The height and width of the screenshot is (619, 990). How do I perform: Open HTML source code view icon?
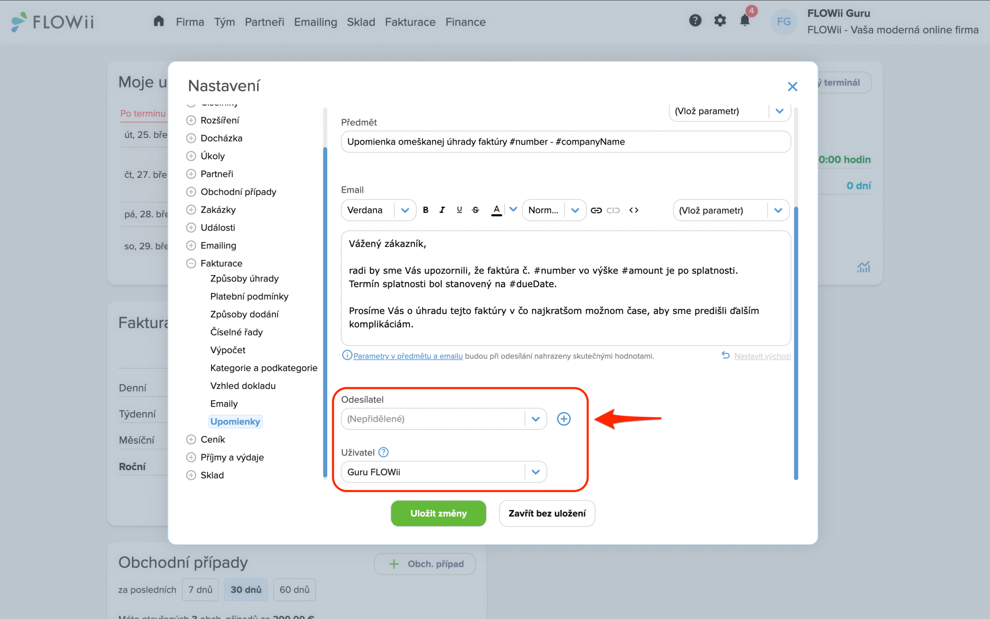634,210
